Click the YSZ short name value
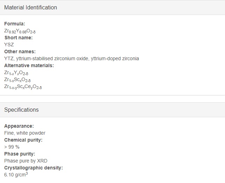The image size is (225, 183). [9, 45]
